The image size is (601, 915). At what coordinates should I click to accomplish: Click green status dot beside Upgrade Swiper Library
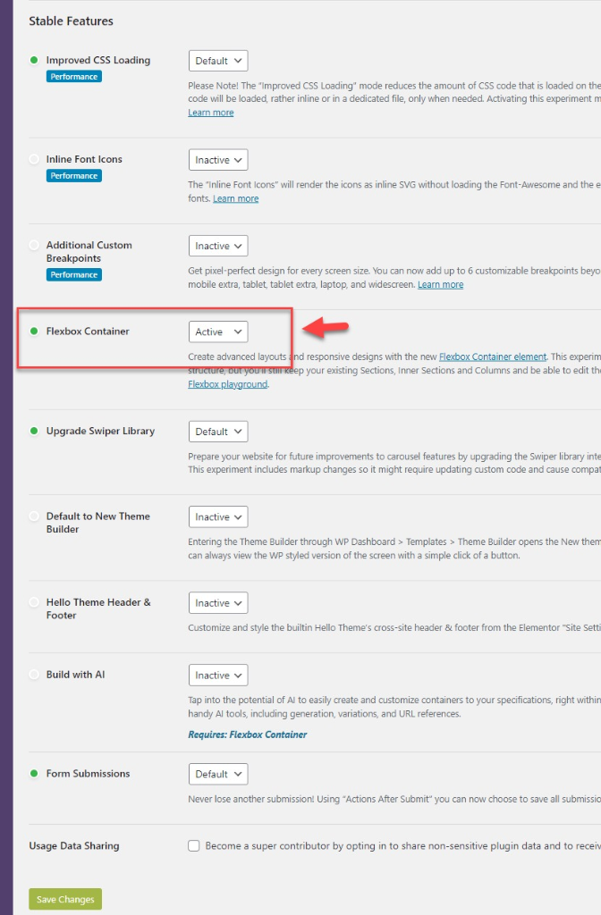pos(34,431)
